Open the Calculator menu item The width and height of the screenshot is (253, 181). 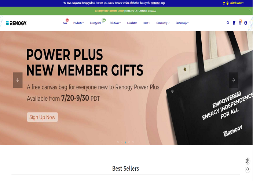pos(132,23)
